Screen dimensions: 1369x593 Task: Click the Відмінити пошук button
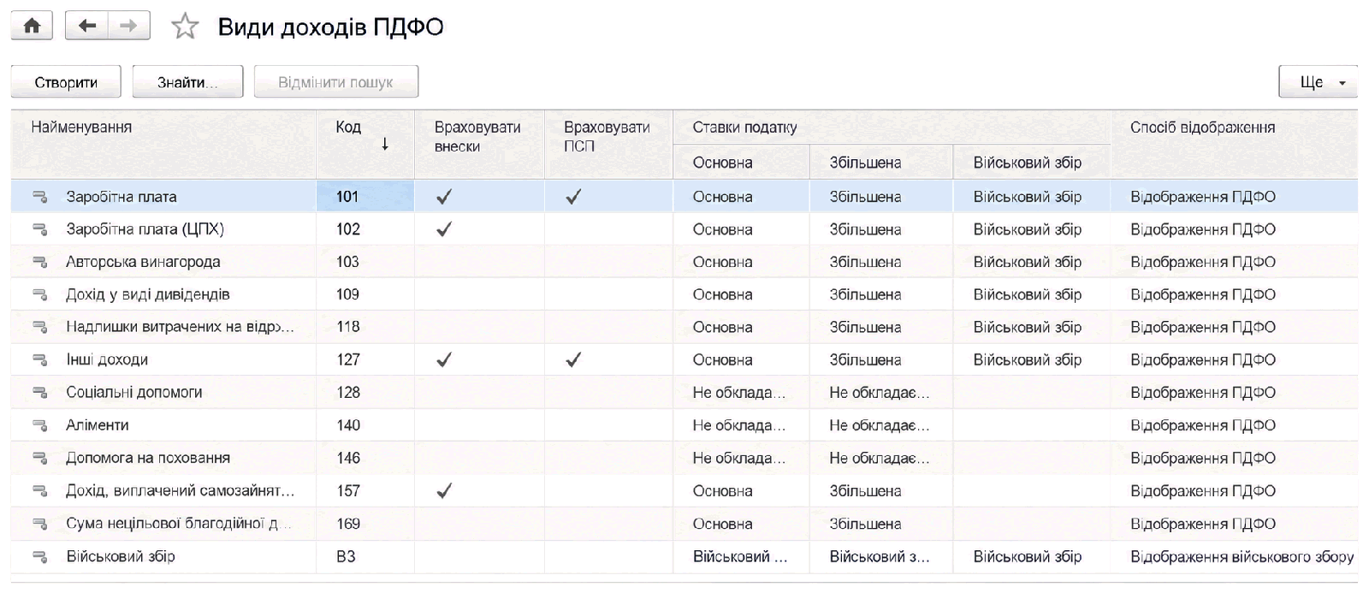(335, 82)
